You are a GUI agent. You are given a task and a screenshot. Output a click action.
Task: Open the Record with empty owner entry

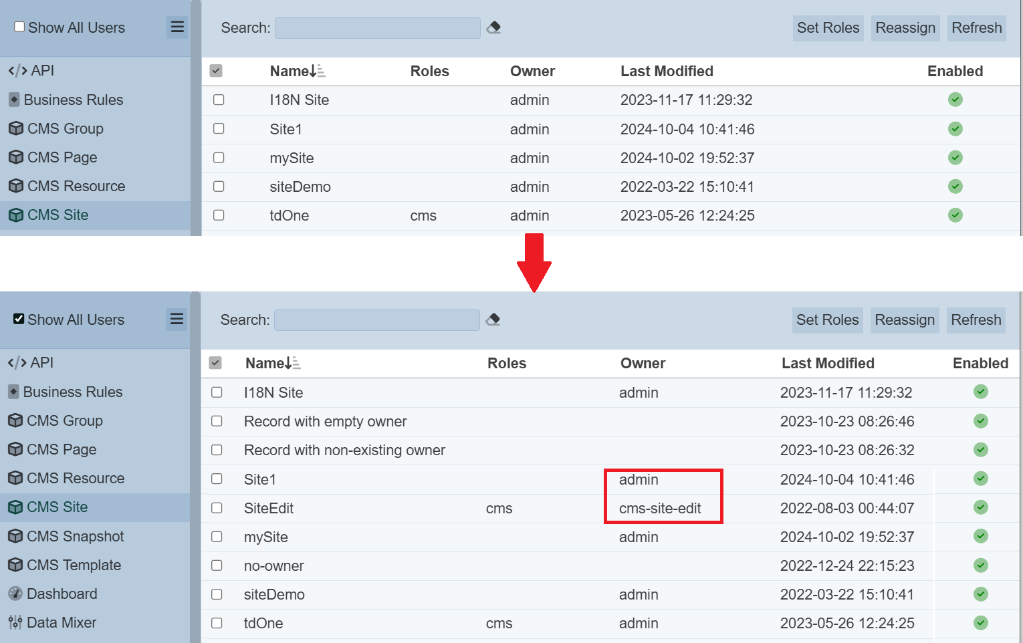325,422
